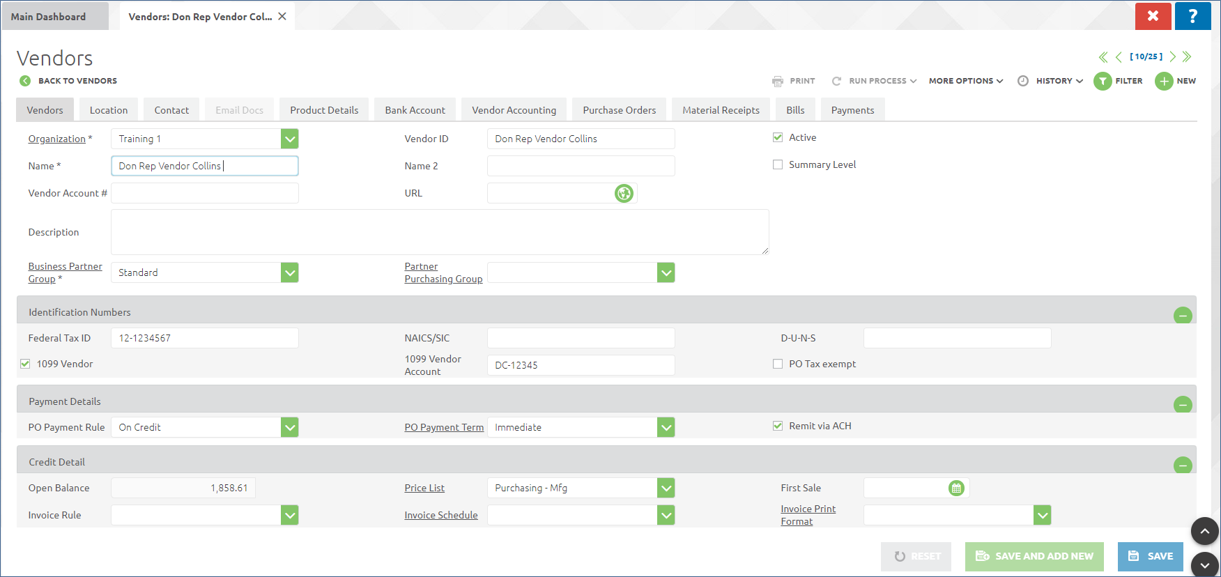Viewport: 1221px width, 577px height.
Task: Go to the last record arrow
Action: (1188, 57)
